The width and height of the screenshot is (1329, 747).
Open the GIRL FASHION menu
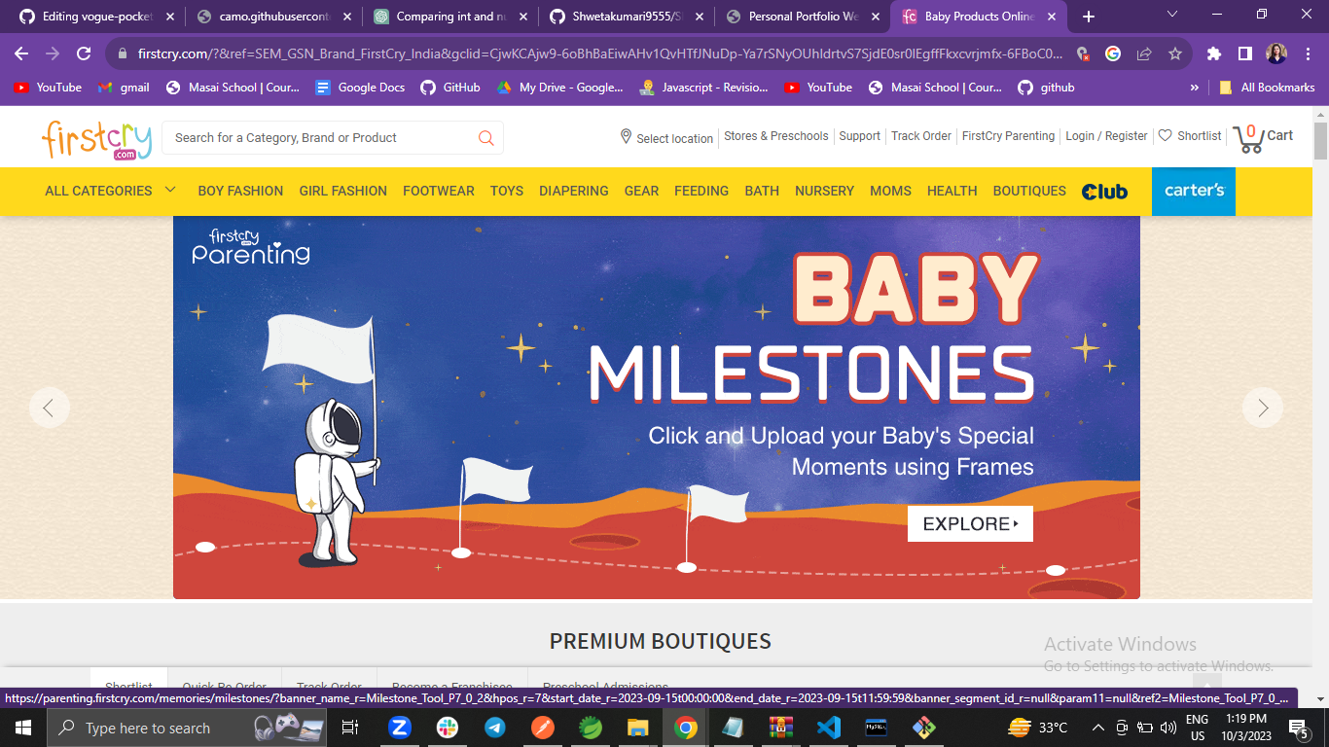click(x=342, y=191)
